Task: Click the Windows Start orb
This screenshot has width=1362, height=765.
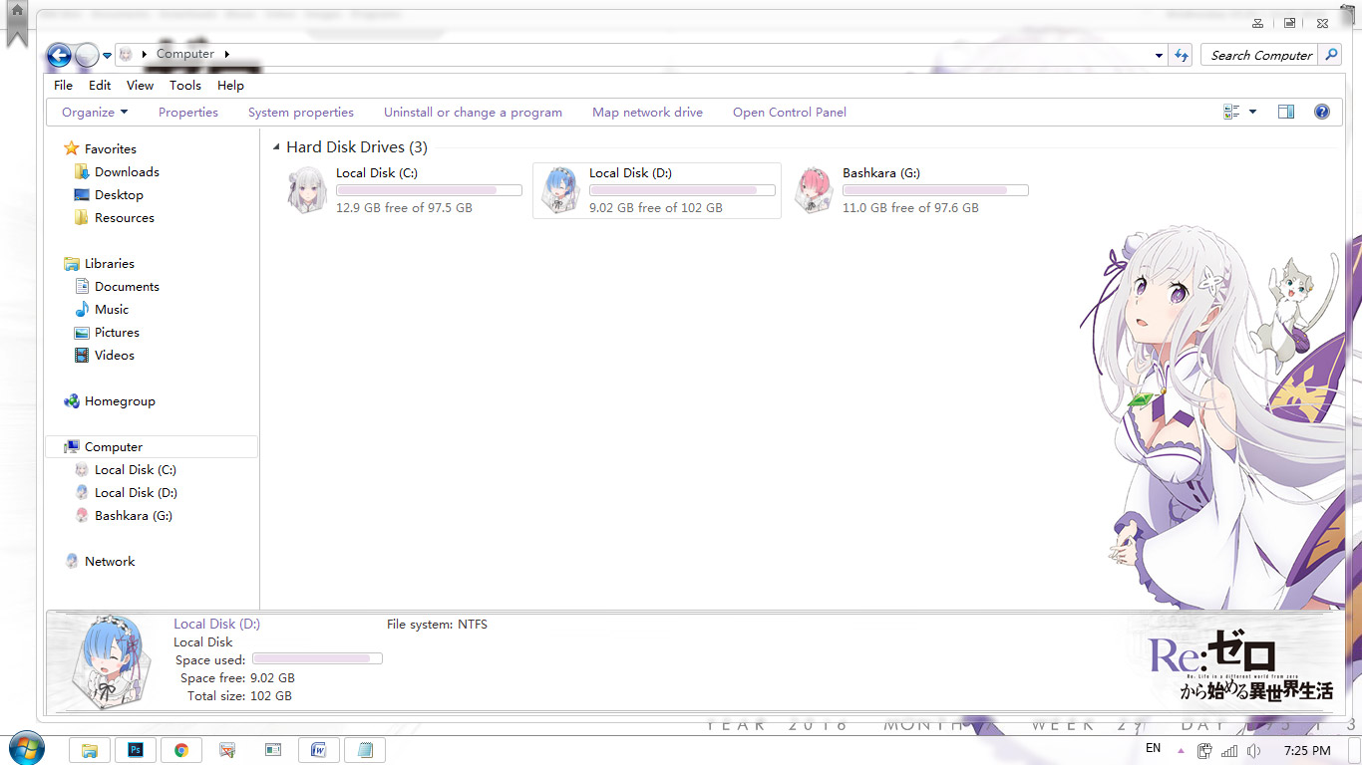Action: [25, 748]
